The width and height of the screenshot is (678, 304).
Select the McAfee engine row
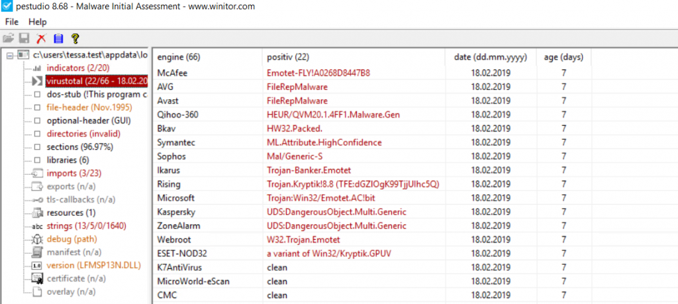point(372,73)
